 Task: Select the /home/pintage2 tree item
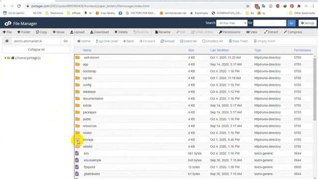point(28,58)
